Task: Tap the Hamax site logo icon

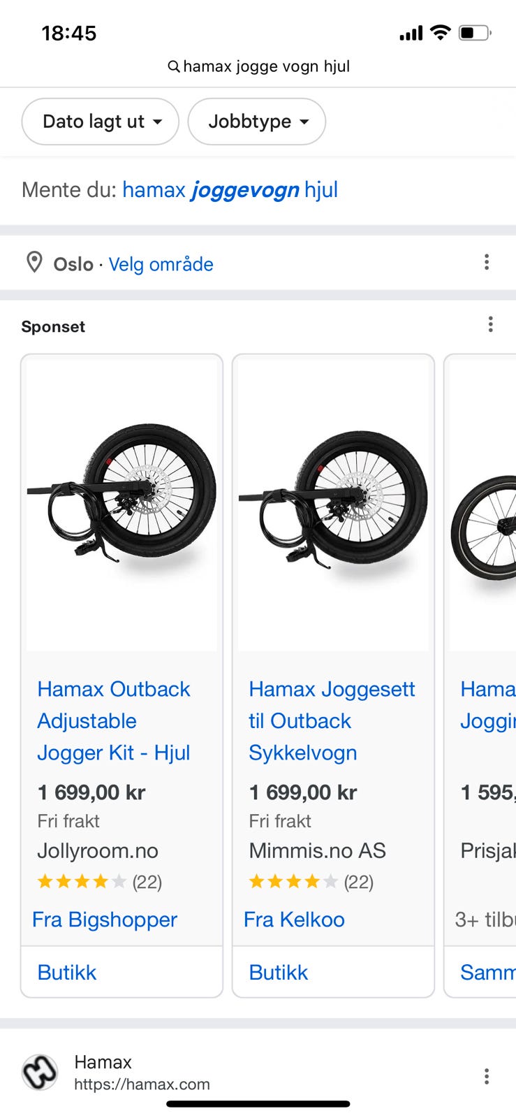Action: [x=40, y=1073]
